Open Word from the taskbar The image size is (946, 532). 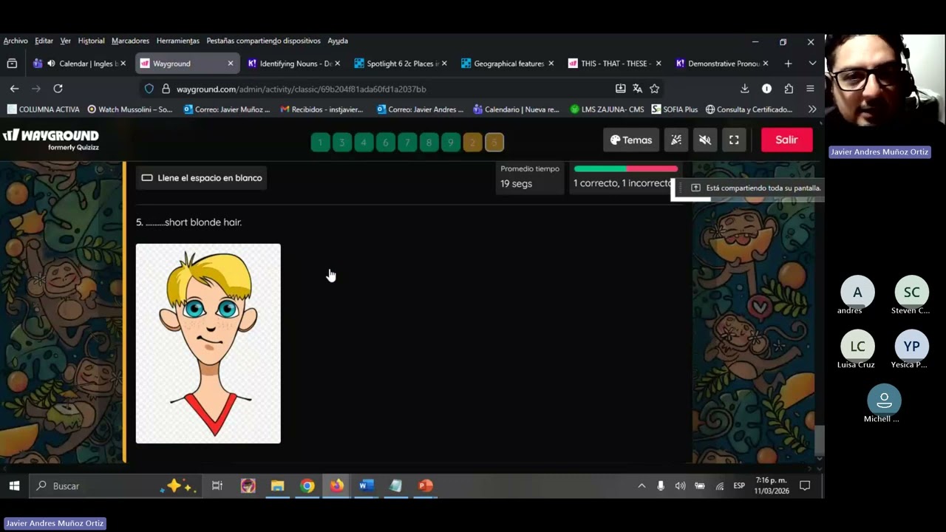click(366, 485)
